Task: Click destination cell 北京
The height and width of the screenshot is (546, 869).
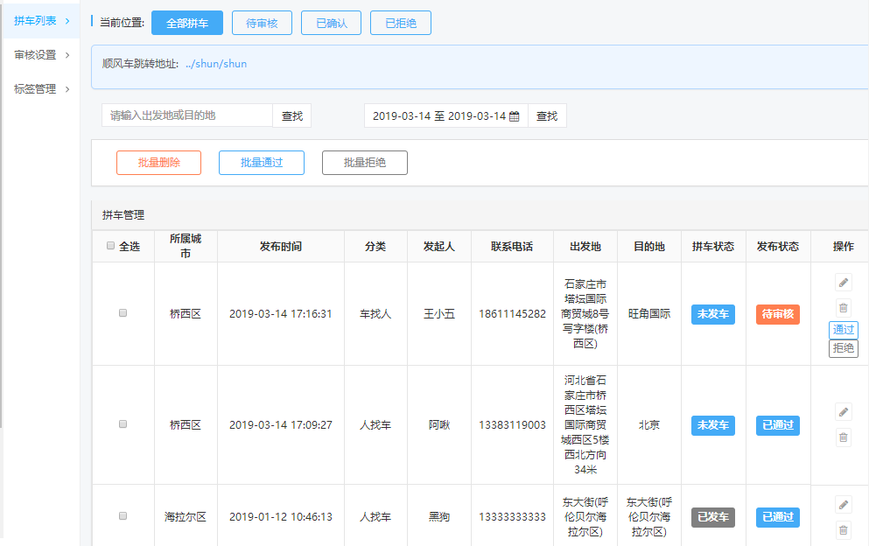Action: [x=649, y=425]
